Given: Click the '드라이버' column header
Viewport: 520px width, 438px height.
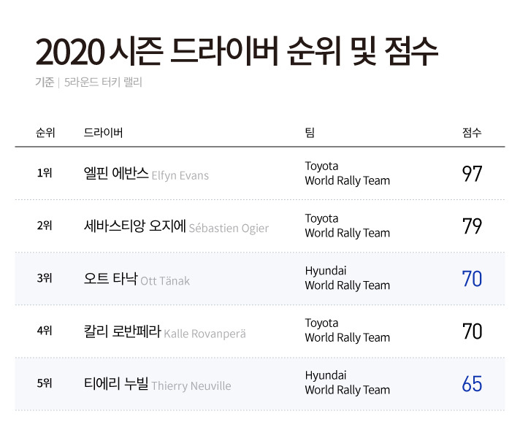Looking at the screenshot, I should 103,133.
